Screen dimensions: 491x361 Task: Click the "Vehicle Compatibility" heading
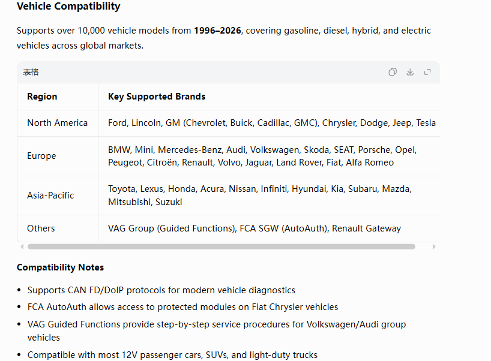click(68, 6)
